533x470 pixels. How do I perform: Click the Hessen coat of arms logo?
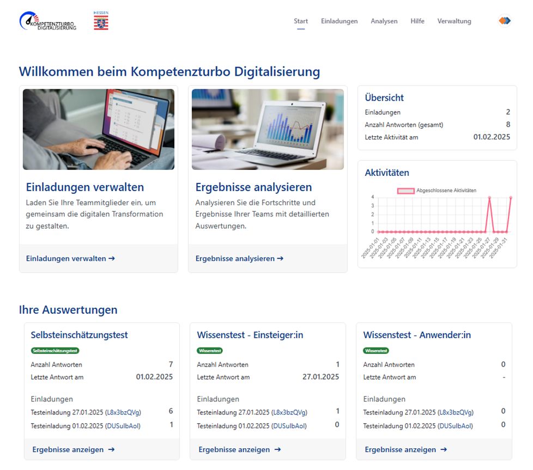101,21
